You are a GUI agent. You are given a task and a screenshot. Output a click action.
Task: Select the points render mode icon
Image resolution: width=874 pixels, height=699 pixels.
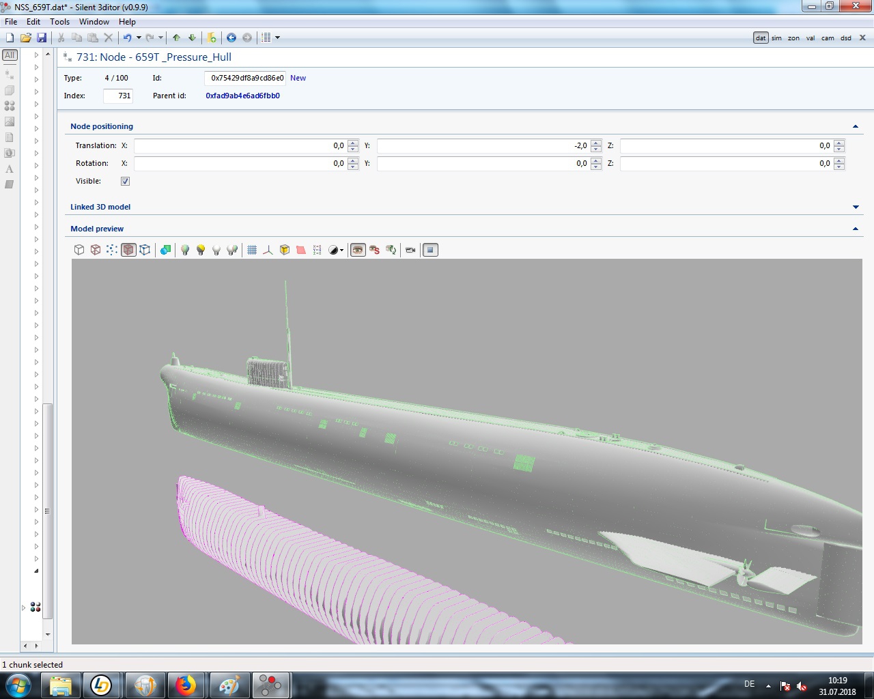tap(112, 250)
